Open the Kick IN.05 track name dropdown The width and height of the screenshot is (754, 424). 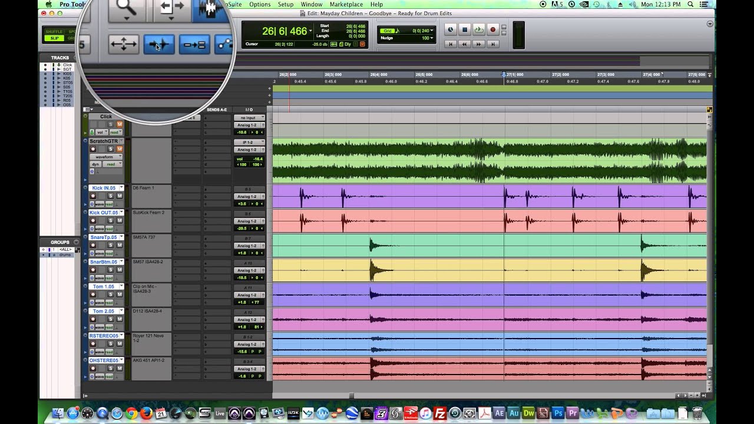click(x=121, y=188)
